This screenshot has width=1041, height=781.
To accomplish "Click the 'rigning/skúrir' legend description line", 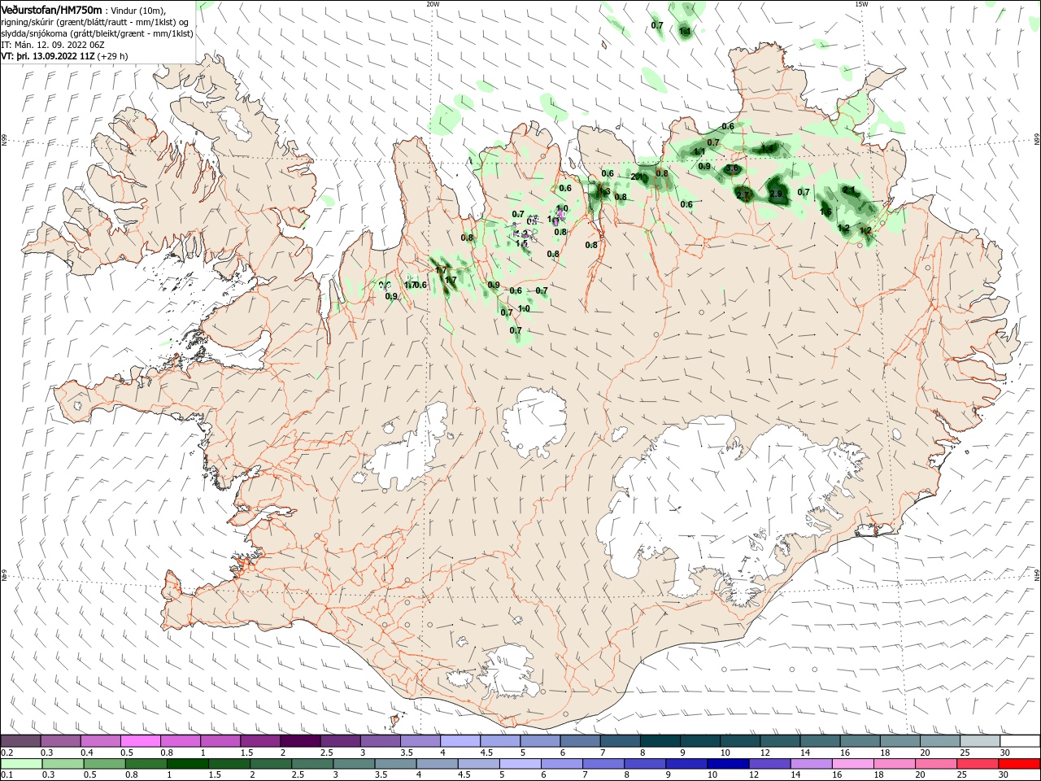I will tap(95, 22).
